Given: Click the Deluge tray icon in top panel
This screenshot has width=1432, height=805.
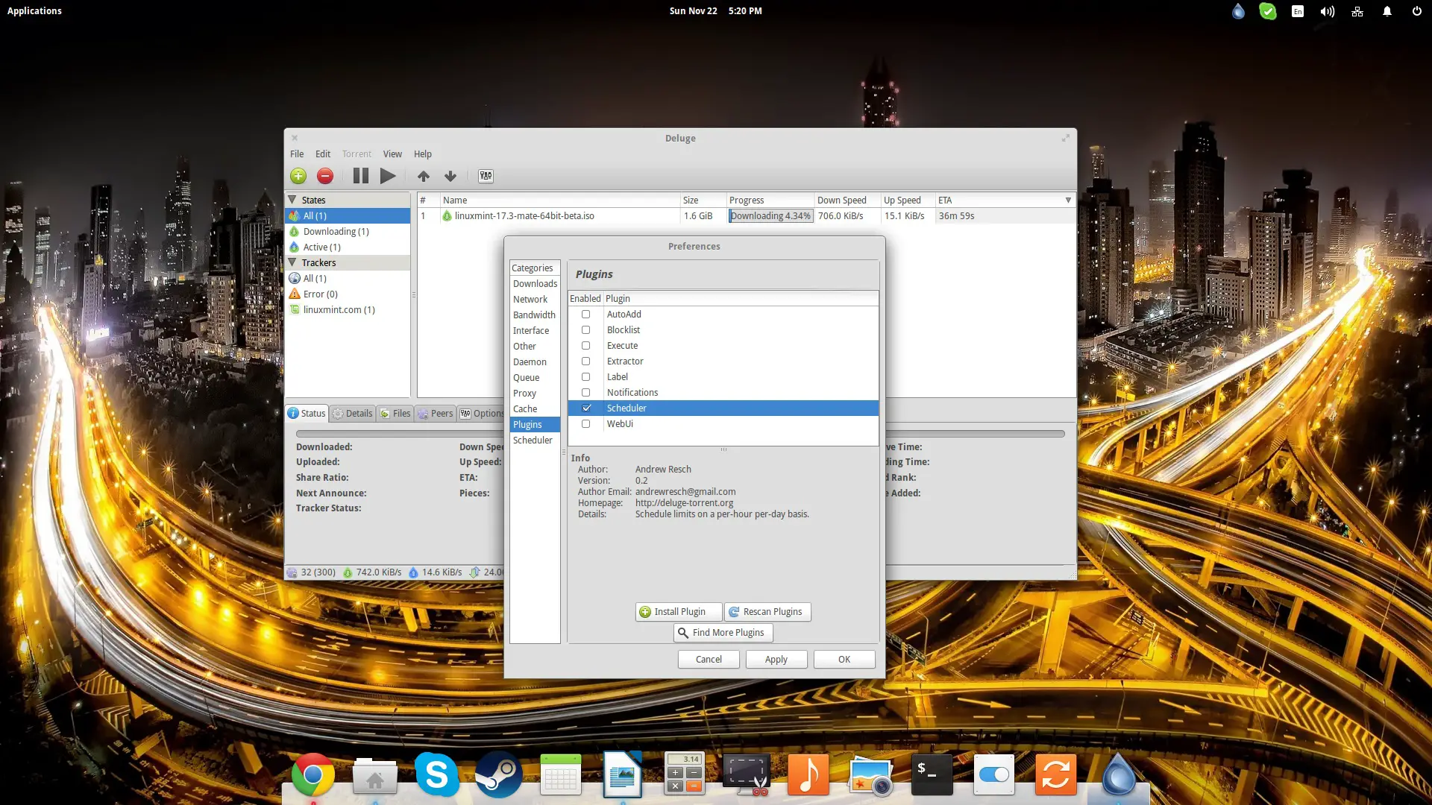Looking at the screenshot, I should 1238,11.
